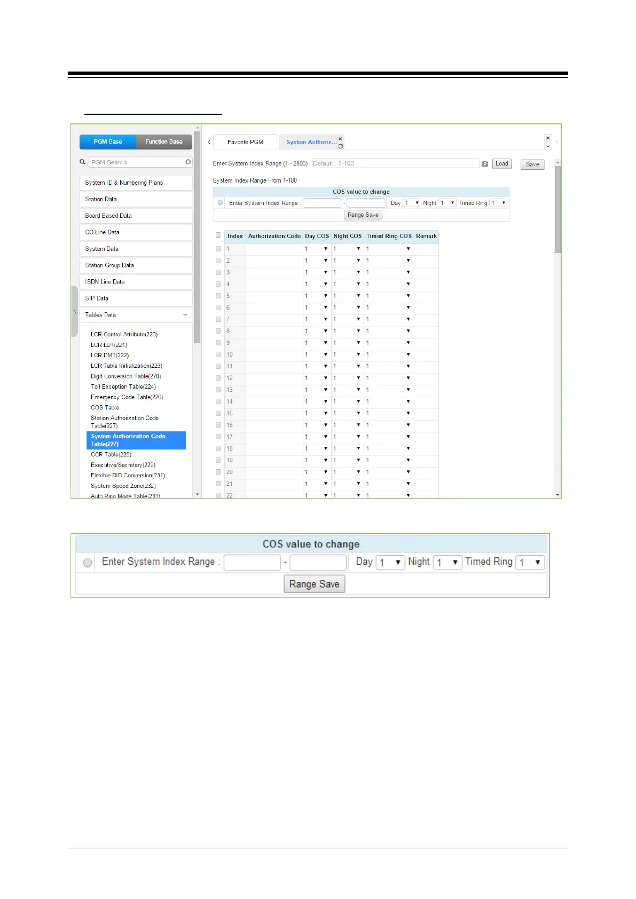Image resolution: width=636 pixels, height=899 pixels.
Task: Open the CO Line Data menu
Action: [x=136, y=232]
